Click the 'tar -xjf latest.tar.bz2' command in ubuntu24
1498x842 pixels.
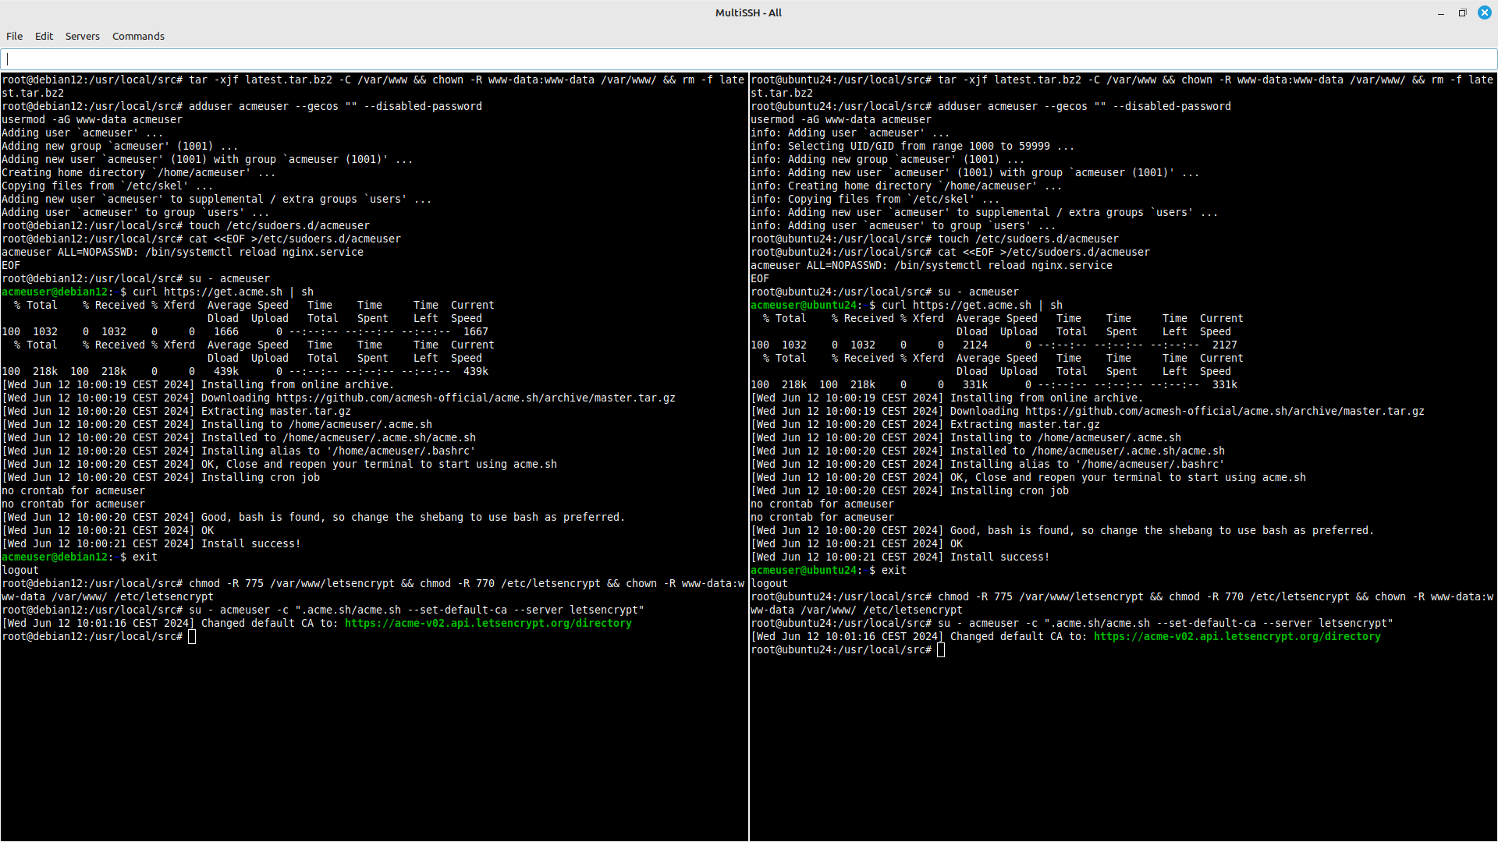coord(1122,86)
